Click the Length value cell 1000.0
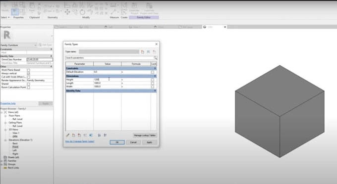Viewport: 337px width, 184px height. coord(108,83)
